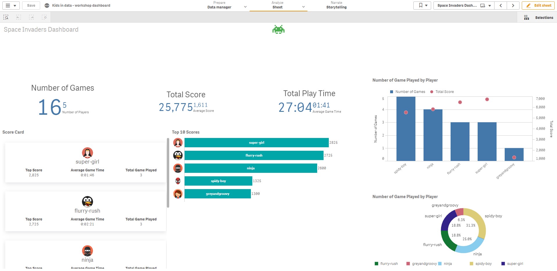Go to the next sheet arrow
Screen dimensions: 557x271
coord(513,6)
